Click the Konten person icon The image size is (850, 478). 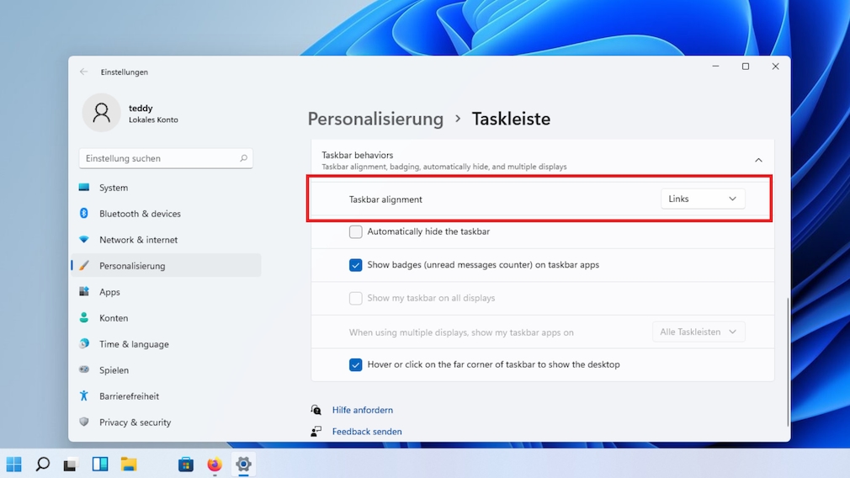tap(84, 317)
